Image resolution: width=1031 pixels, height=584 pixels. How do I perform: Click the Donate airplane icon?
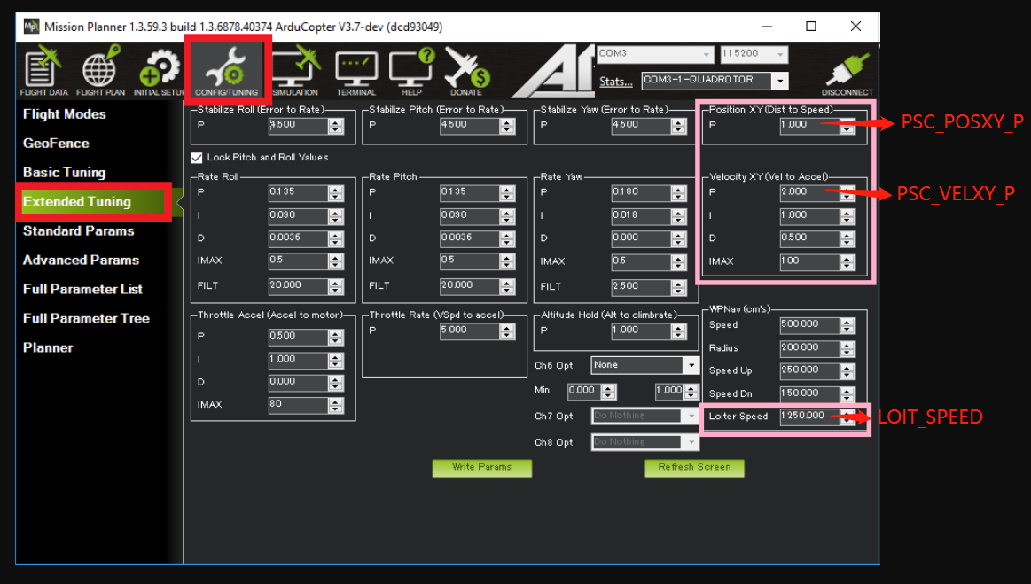pyautogui.click(x=467, y=71)
